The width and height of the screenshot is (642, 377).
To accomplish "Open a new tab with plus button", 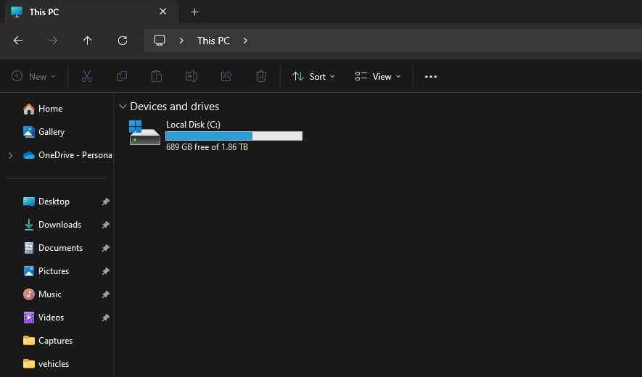I will click(x=195, y=12).
